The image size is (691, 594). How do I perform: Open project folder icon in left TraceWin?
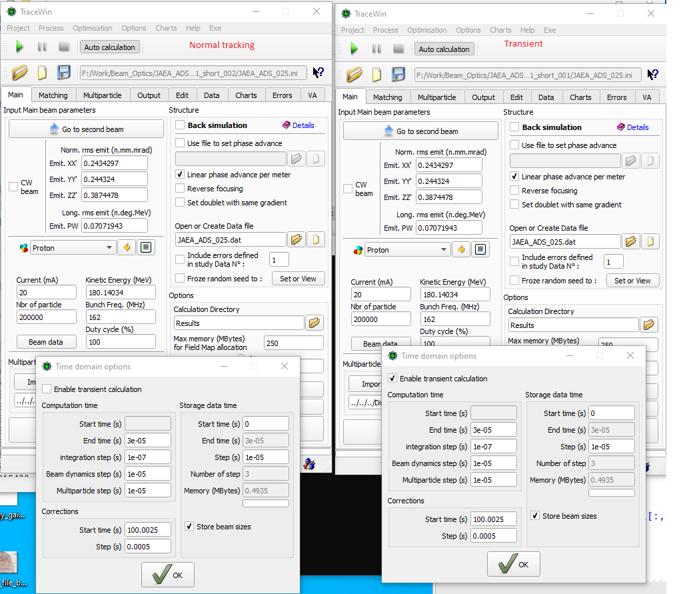[x=20, y=72]
